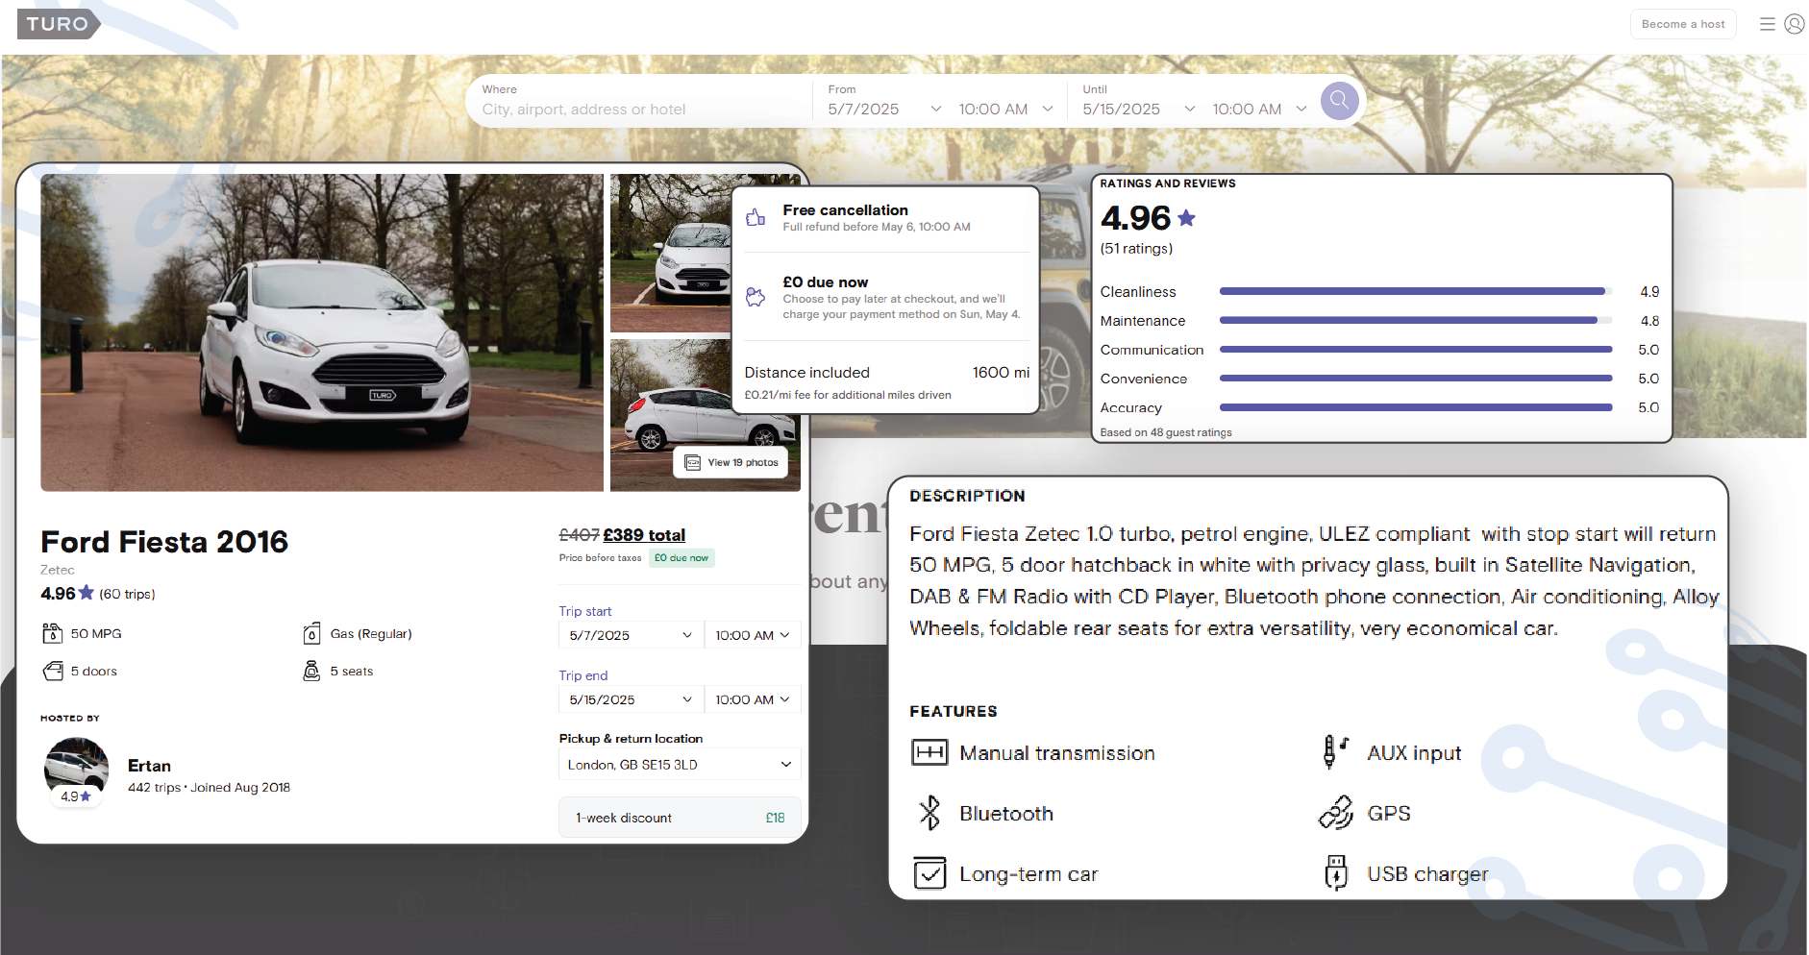Open the account profile menu
1809x955 pixels.
point(1794,23)
